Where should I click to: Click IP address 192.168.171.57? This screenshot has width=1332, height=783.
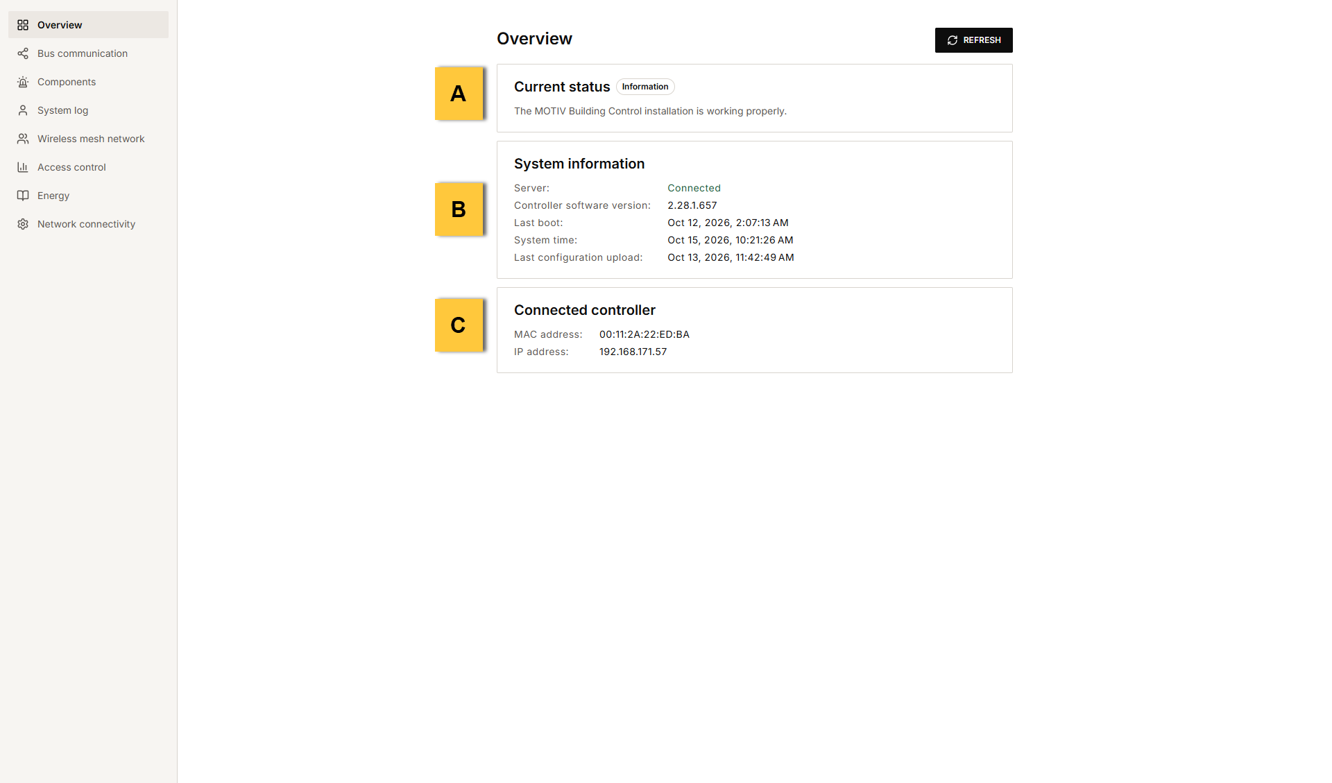coord(633,352)
